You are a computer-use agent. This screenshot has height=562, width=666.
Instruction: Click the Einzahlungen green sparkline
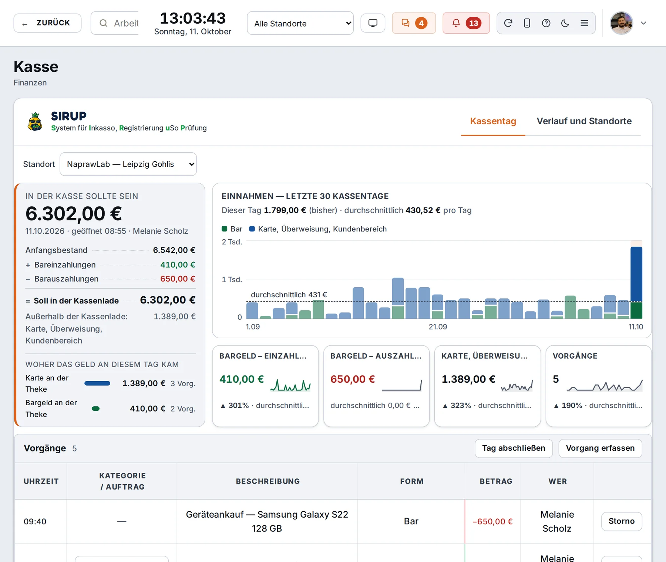point(290,385)
